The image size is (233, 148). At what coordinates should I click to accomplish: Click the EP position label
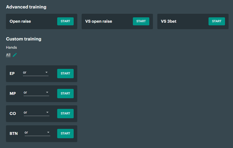[12, 73]
